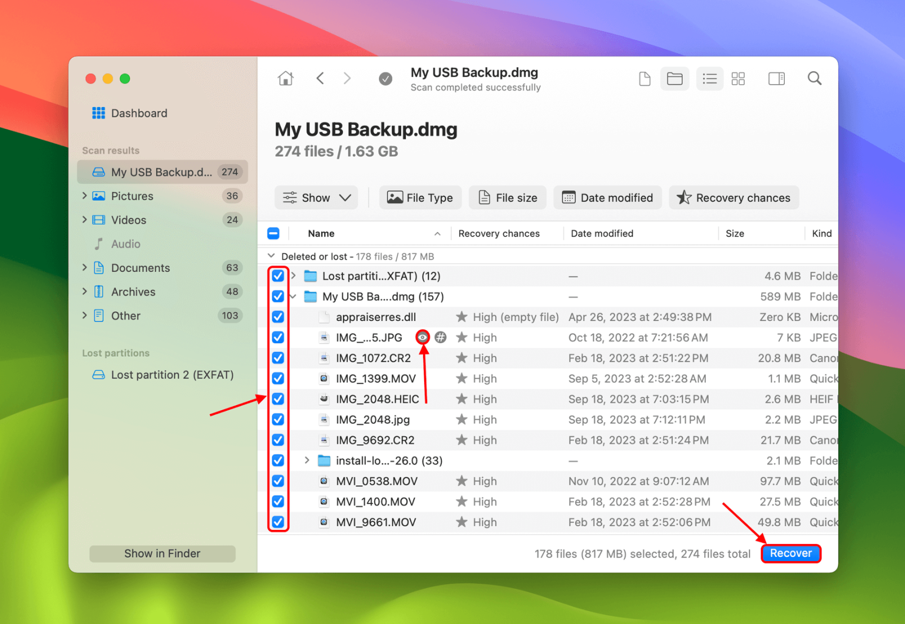Uncheck the appraiserres.dll file
This screenshot has height=624, width=905.
tap(278, 317)
